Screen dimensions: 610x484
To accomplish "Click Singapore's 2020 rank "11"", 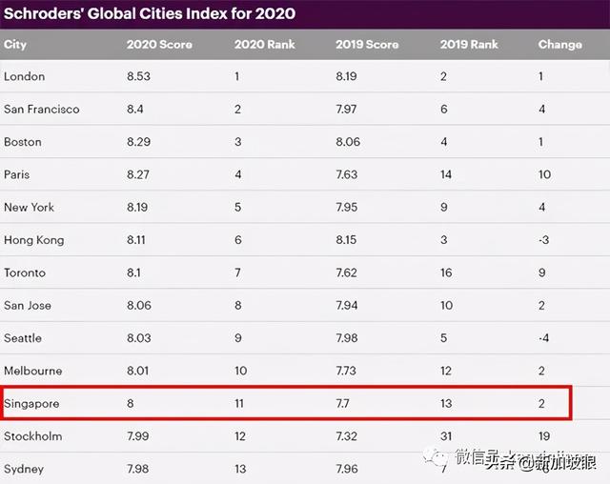I will [x=239, y=404].
